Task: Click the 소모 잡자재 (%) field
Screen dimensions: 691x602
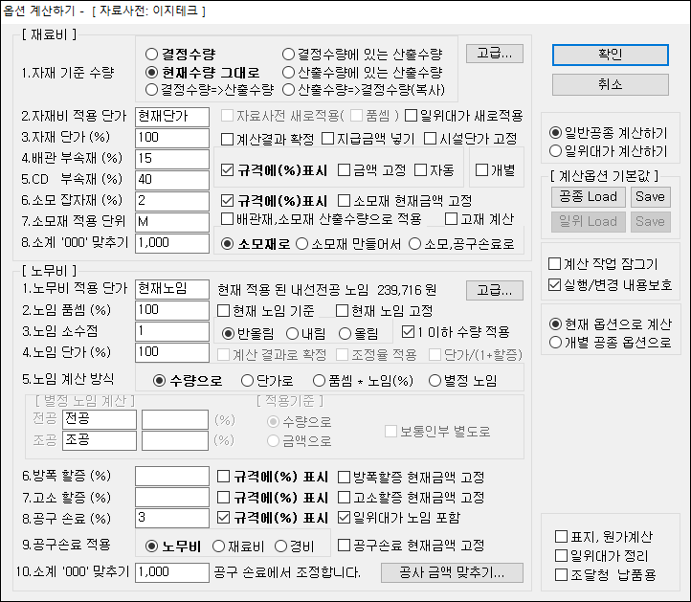Action: point(172,201)
